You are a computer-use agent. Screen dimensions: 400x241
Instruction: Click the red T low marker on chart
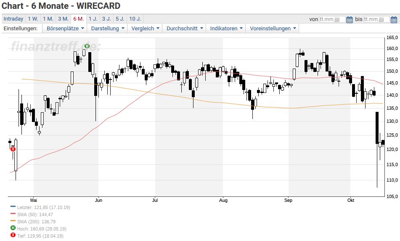point(13,149)
